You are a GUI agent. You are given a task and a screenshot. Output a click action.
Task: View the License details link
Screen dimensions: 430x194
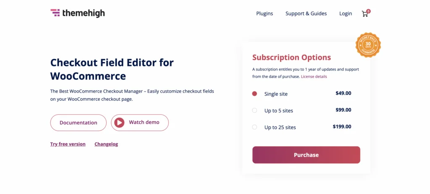click(314, 76)
